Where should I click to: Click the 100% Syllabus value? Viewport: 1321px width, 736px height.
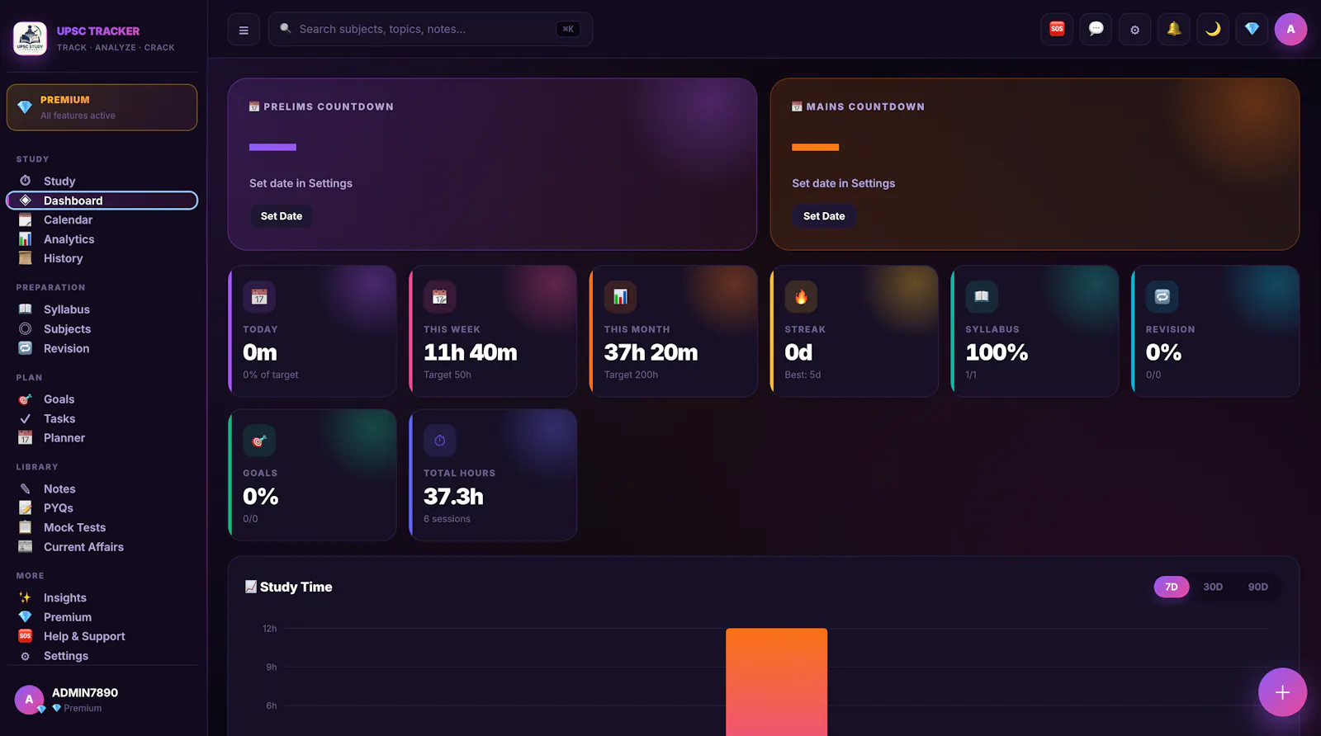coord(997,352)
